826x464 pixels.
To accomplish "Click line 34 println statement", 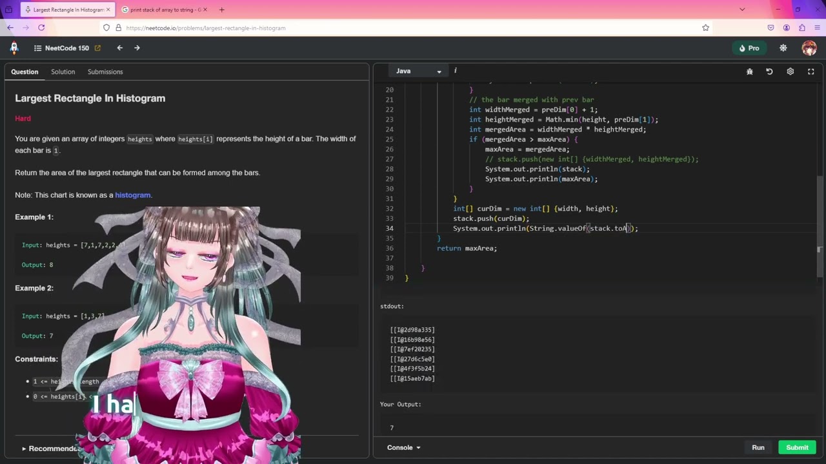I will tap(545, 228).
